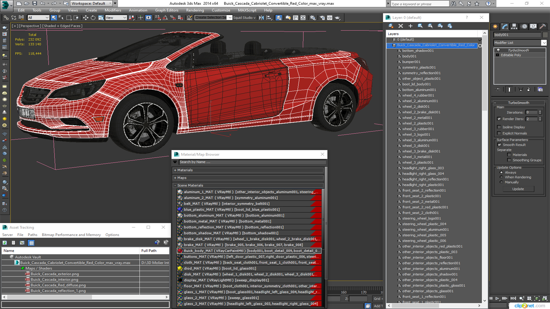The width and height of the screenshot is (550, 309).
Task: Click the Shaded + Edged Faces viewport label
Action: pyautogui.click(x=62, y=26)
